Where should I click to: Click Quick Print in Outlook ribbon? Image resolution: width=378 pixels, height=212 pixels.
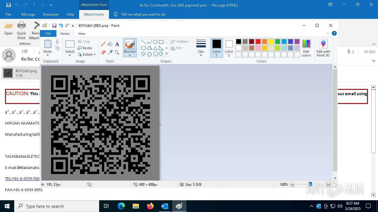tap(21, 30)
